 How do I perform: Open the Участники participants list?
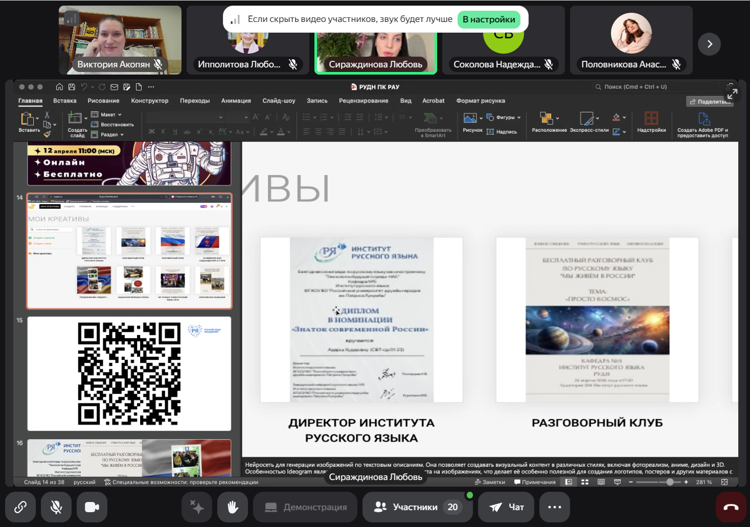pos(417,507)
